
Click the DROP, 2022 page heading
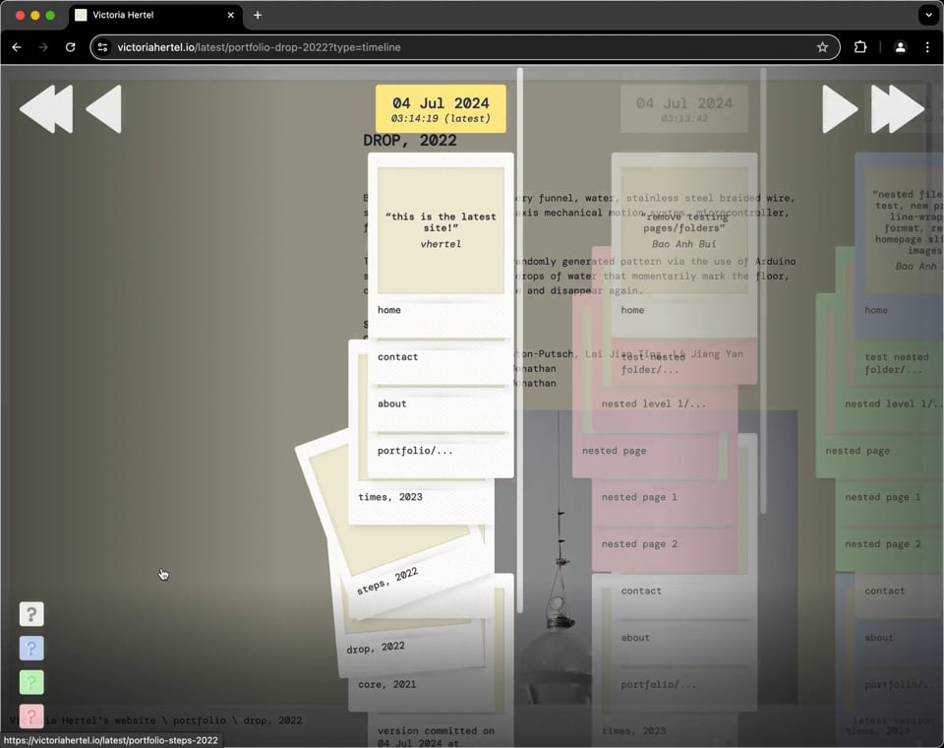pyautogui.click(x=410, y=141)
